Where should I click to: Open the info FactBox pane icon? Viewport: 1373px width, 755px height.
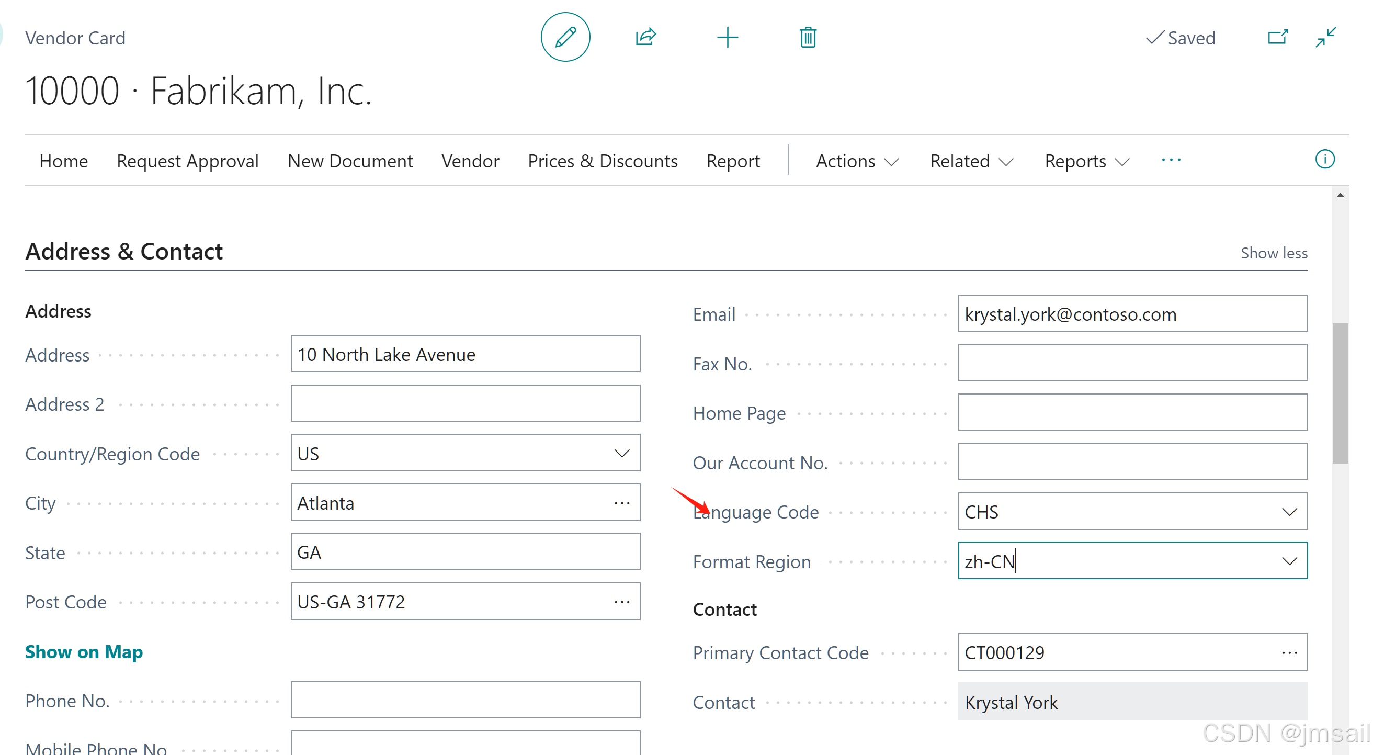click(1324, 159)
